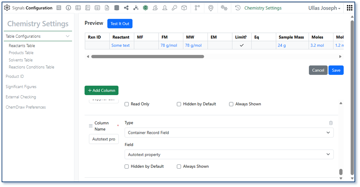The image size is (360, 187).
Task: Open the Ullas Joseph user menu
Action: click(x=324, y=8)
